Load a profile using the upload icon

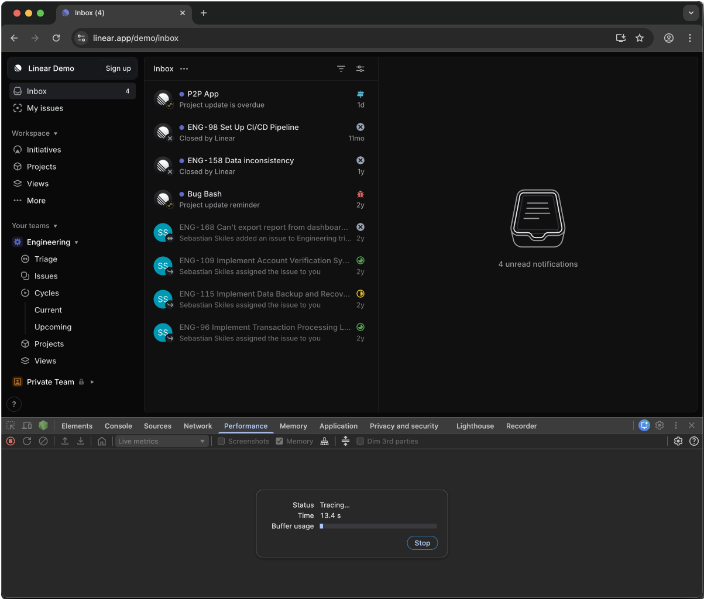(64, 441)
